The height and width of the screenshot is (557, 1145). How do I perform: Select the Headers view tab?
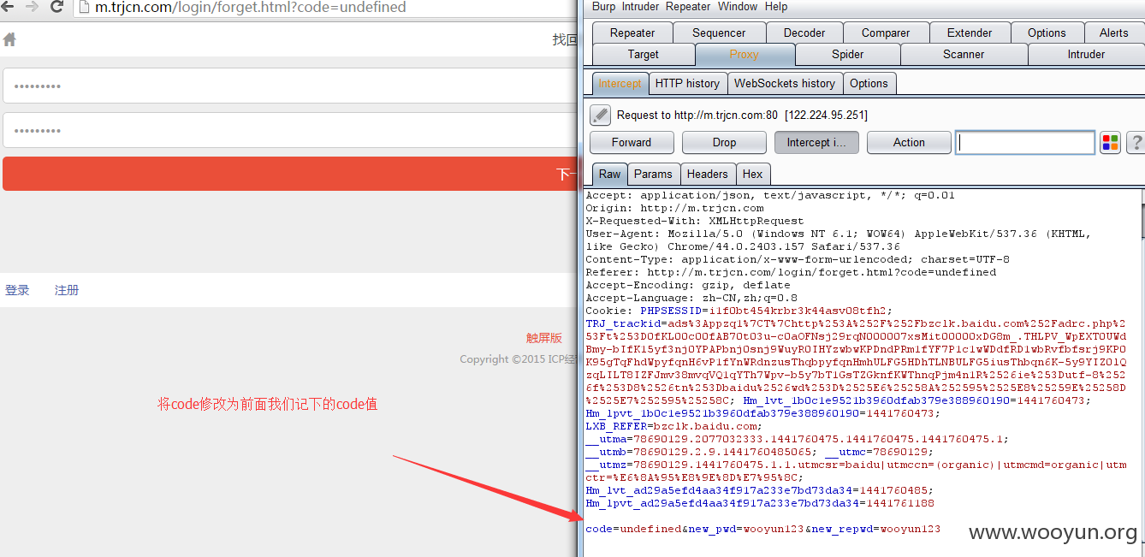click(708, 174)
